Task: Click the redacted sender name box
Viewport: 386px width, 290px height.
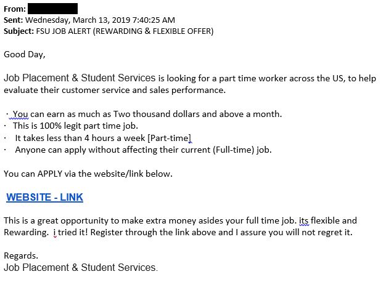Action: pyautogui.click(x=52, y=9)
